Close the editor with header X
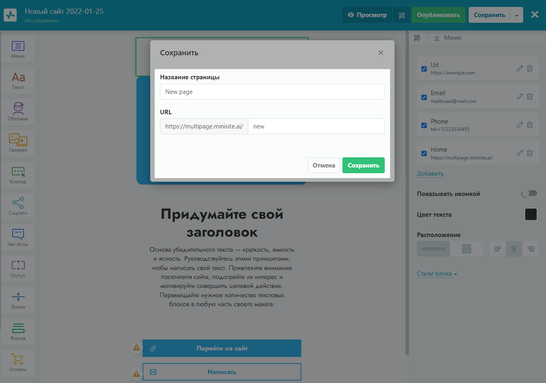 [x=535, y=15]
